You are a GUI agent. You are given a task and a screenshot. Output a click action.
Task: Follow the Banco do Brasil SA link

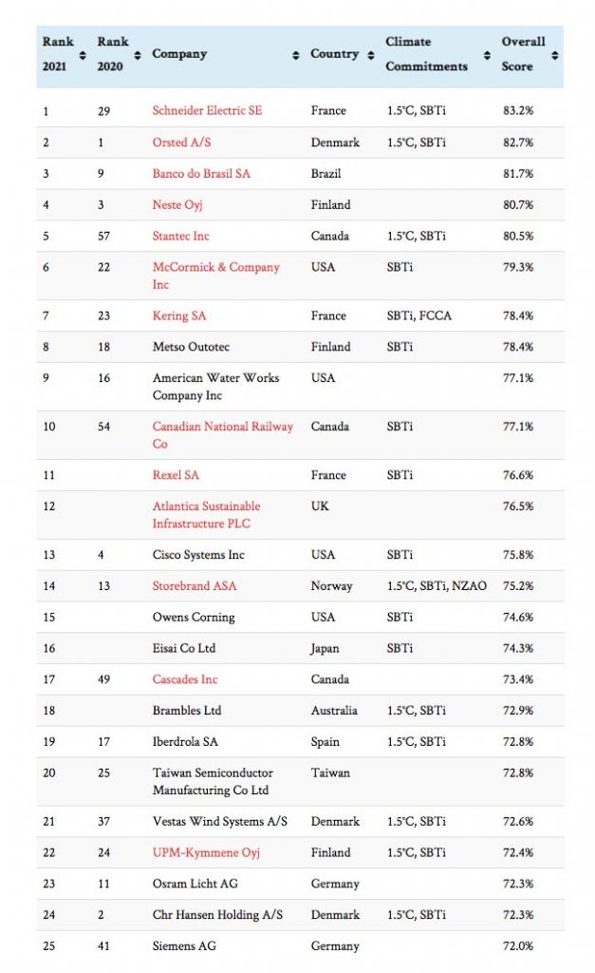[202, 174]
